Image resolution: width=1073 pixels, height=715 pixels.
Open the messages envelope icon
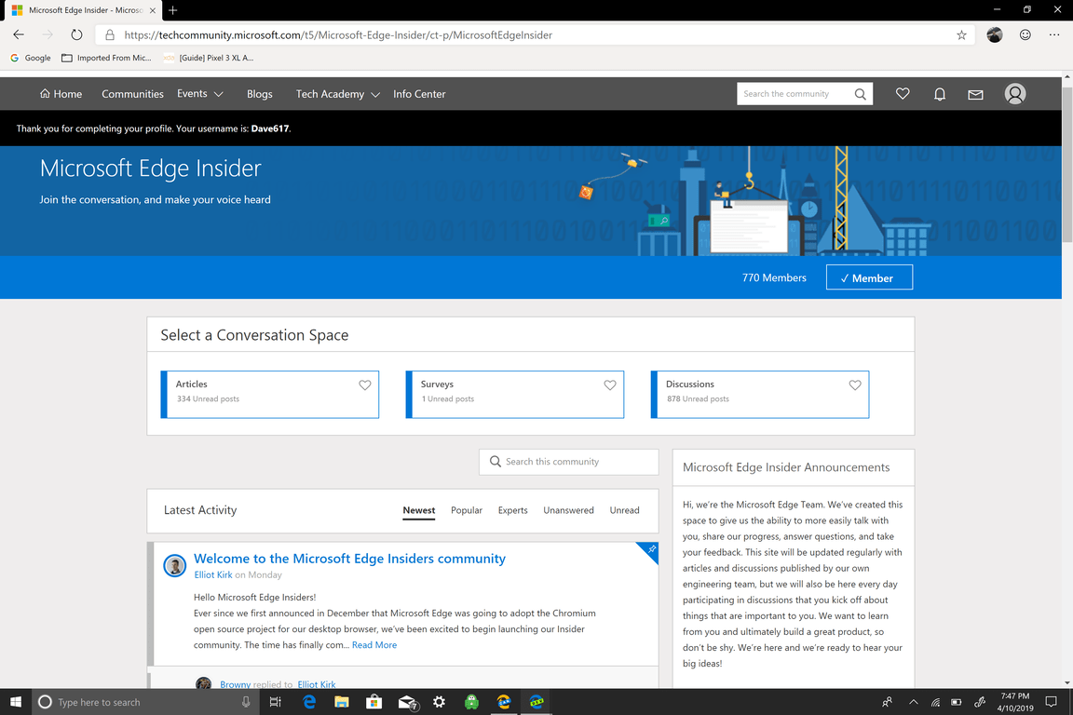tap(975, 94)
